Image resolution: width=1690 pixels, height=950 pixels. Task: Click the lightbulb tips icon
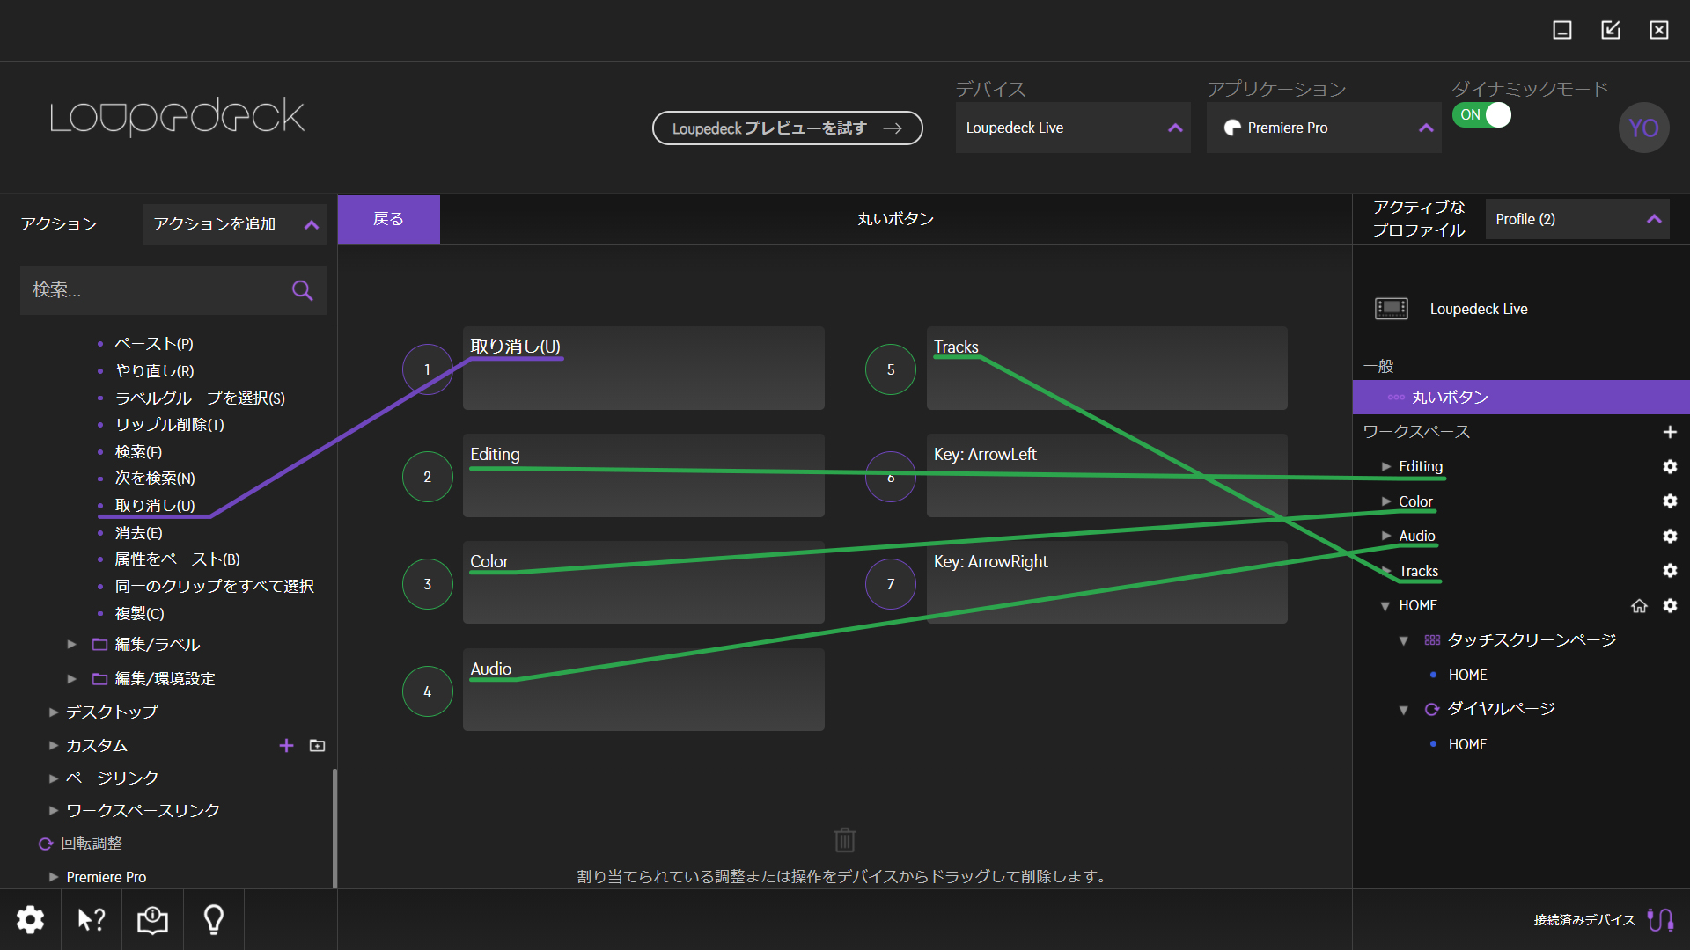[x=213, y=919]
